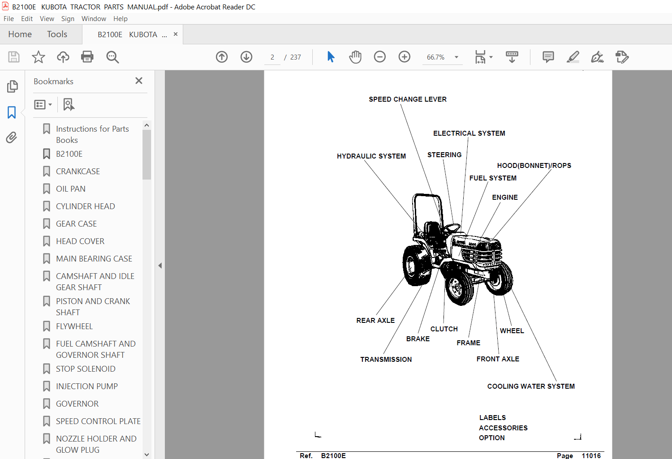The image size is (672, 459).
Task: Click the bookmarks scroll up arrow
Action: pos(146,125)
